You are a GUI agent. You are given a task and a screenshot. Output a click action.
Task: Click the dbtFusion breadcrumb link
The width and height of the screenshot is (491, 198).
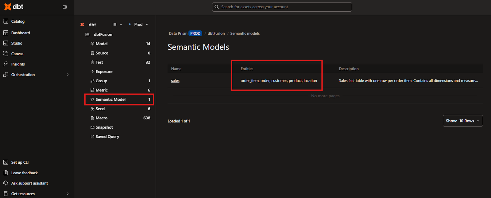[216, 33]
